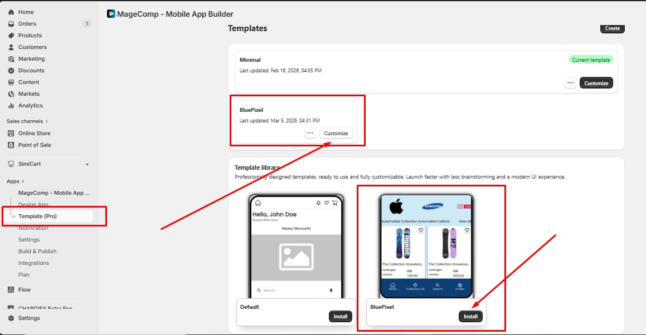This screenshot has height=335, width=646.
Task: Click the Products tag icon
Action: 11,36
